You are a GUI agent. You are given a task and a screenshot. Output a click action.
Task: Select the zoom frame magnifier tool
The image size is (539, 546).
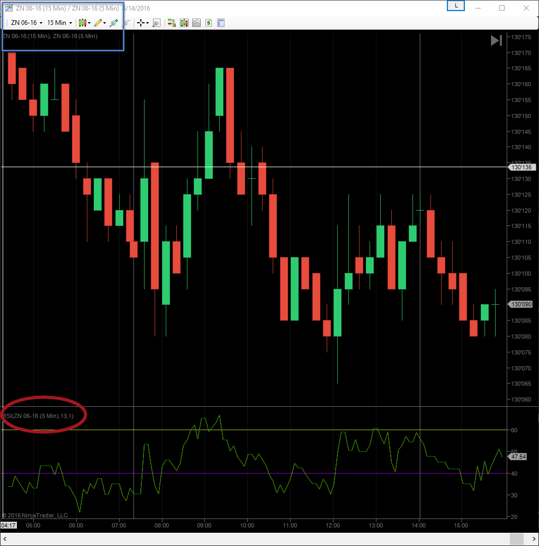coord(156,23)
